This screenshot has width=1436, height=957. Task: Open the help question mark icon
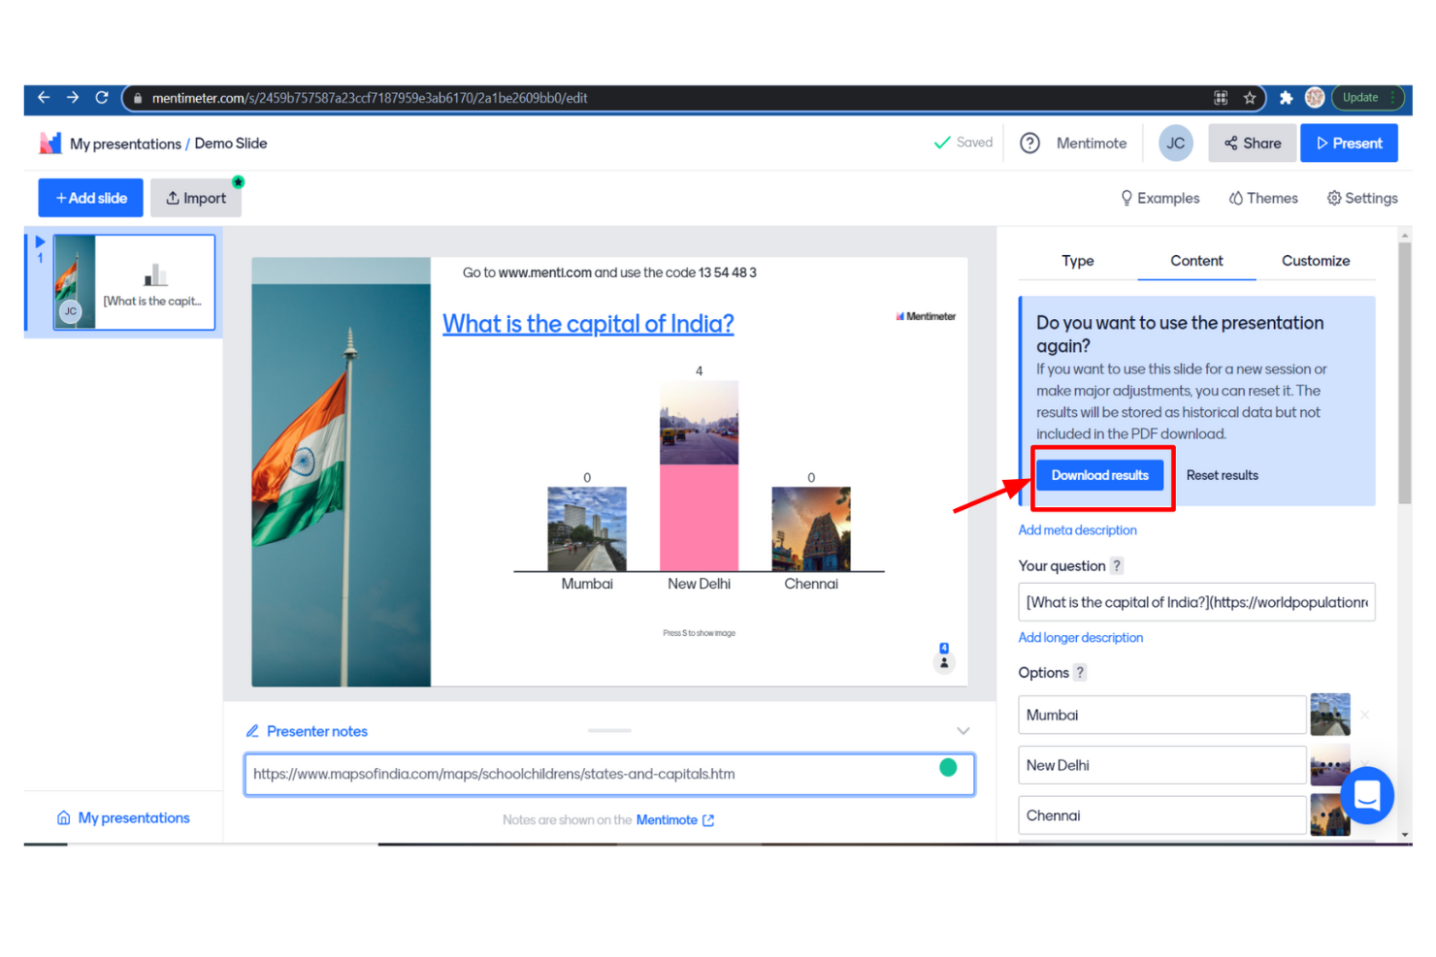pyautogui.click(x=1030, y=144)
